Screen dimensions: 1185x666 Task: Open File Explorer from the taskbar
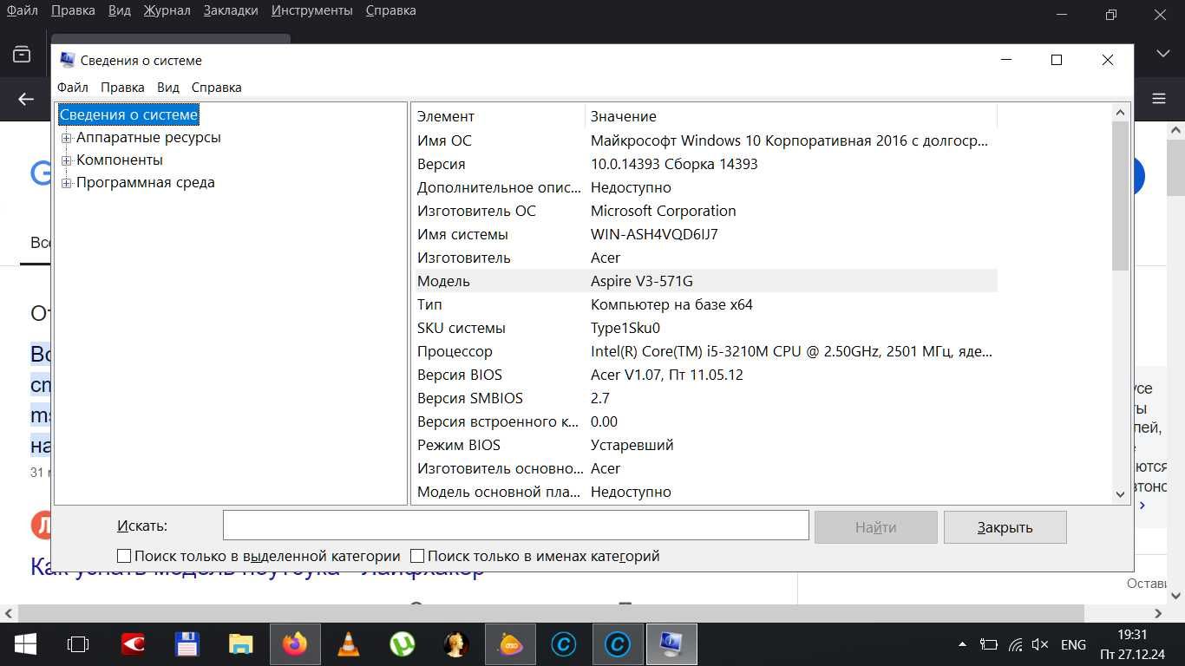[x=240, y=644]
